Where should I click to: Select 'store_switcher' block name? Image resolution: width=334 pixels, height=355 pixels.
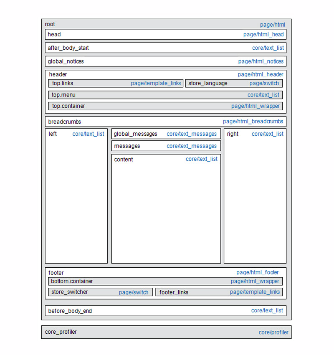[x=69, y=292]
